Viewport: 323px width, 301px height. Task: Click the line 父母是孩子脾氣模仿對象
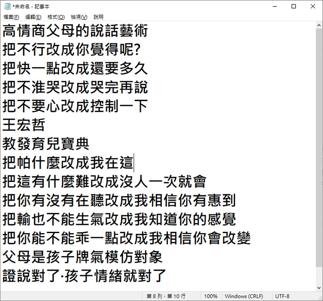tap(82, 257)
